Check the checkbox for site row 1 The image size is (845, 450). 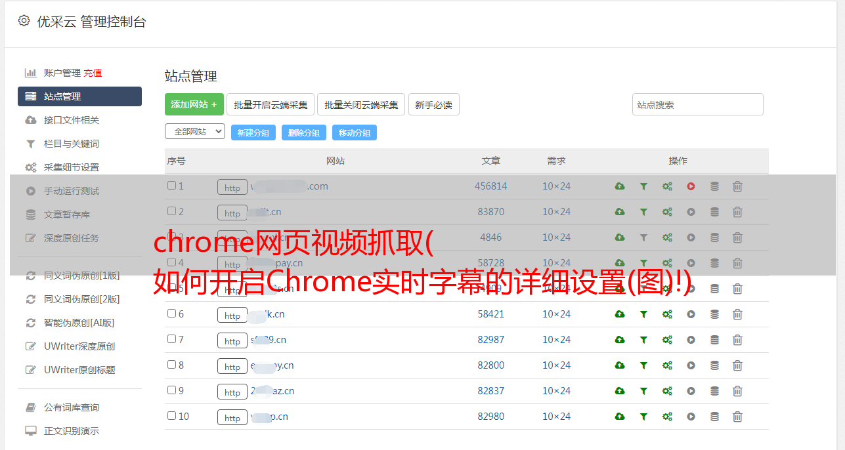tap(171, 186)
